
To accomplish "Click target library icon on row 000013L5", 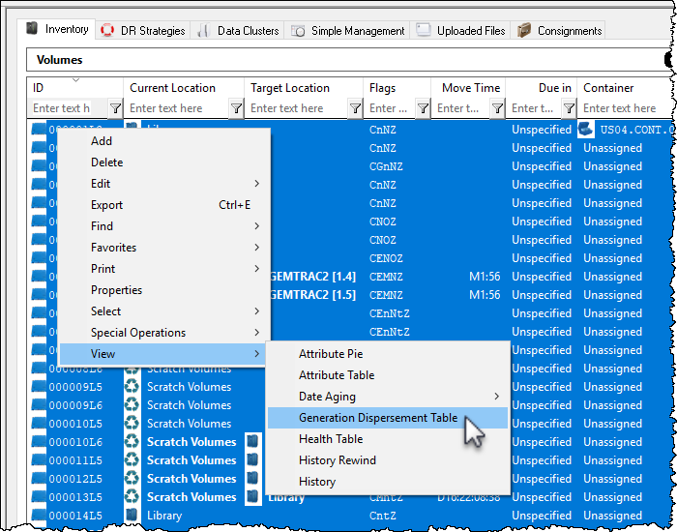I will [x=252, y=497].
